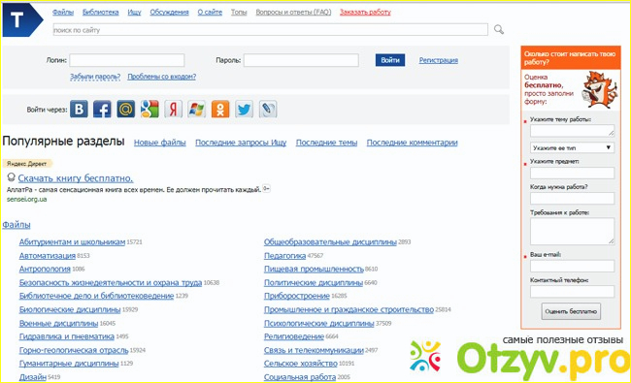631x383 pixels.
Task: Open the Обсуждения menu item
Action: click(170, 12)
